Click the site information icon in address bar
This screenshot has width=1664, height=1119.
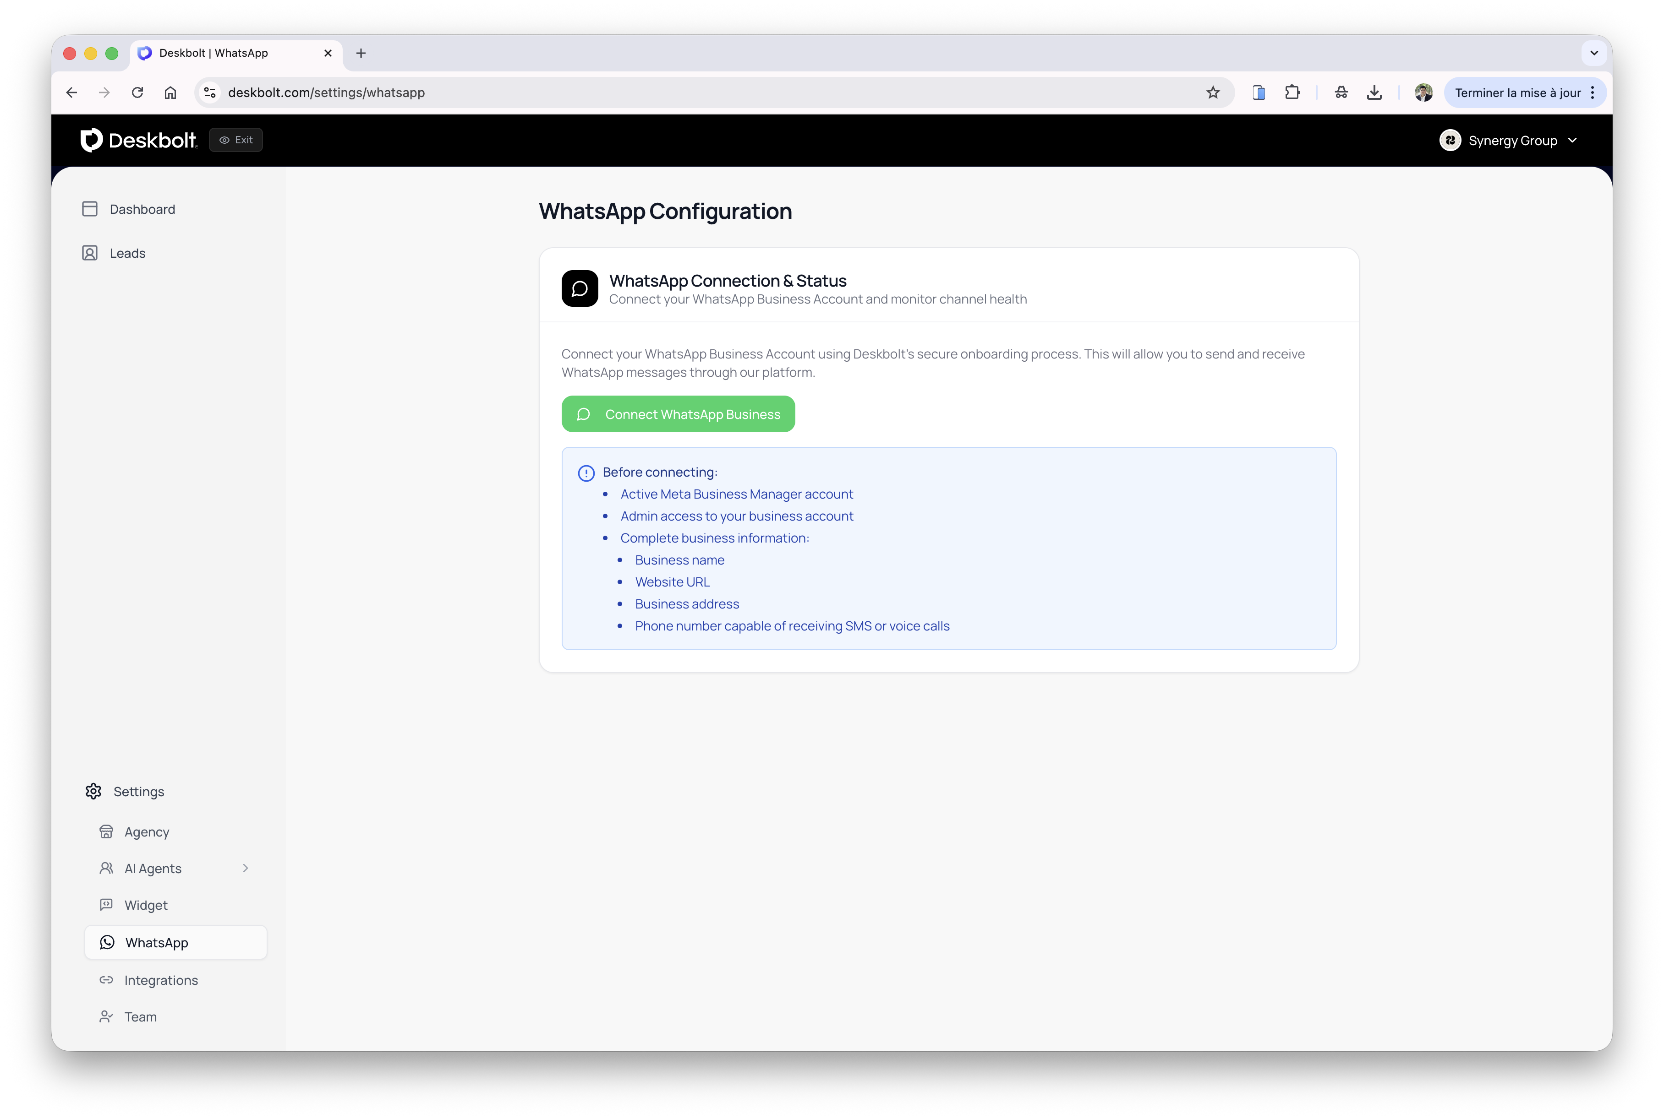tap(210, 93)
